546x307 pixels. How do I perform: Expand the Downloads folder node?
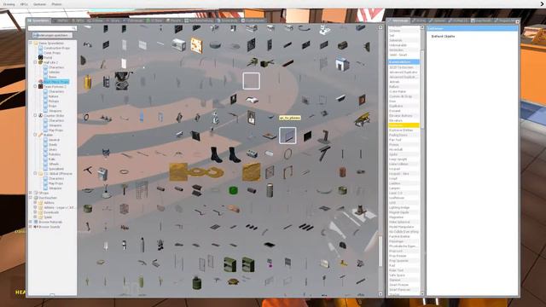coord(35,212)
